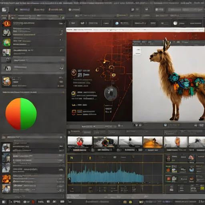Open the first tab above the thumbnail strip
The image size is (205, 205).
coord(74,132)
